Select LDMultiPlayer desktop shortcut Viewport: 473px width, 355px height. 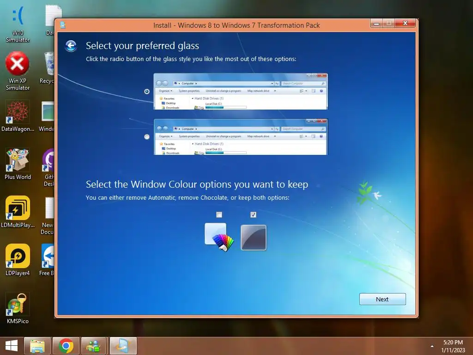coord(18,212)
